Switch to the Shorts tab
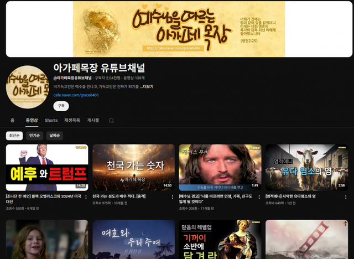354x259 pixels. pos(51,120)
